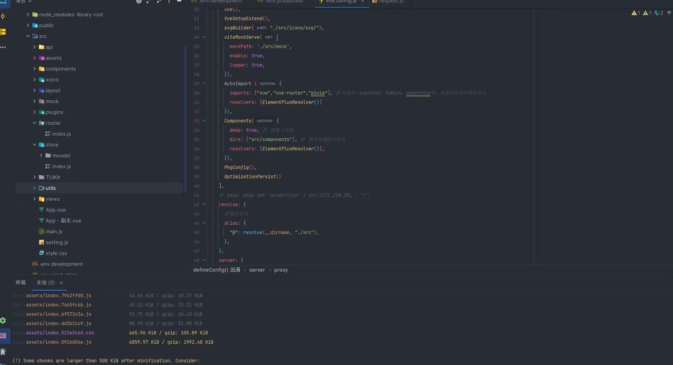Open project panel options vertical dots
The image size is (673, 365).
pyautogui.click(x=169, y=1)
